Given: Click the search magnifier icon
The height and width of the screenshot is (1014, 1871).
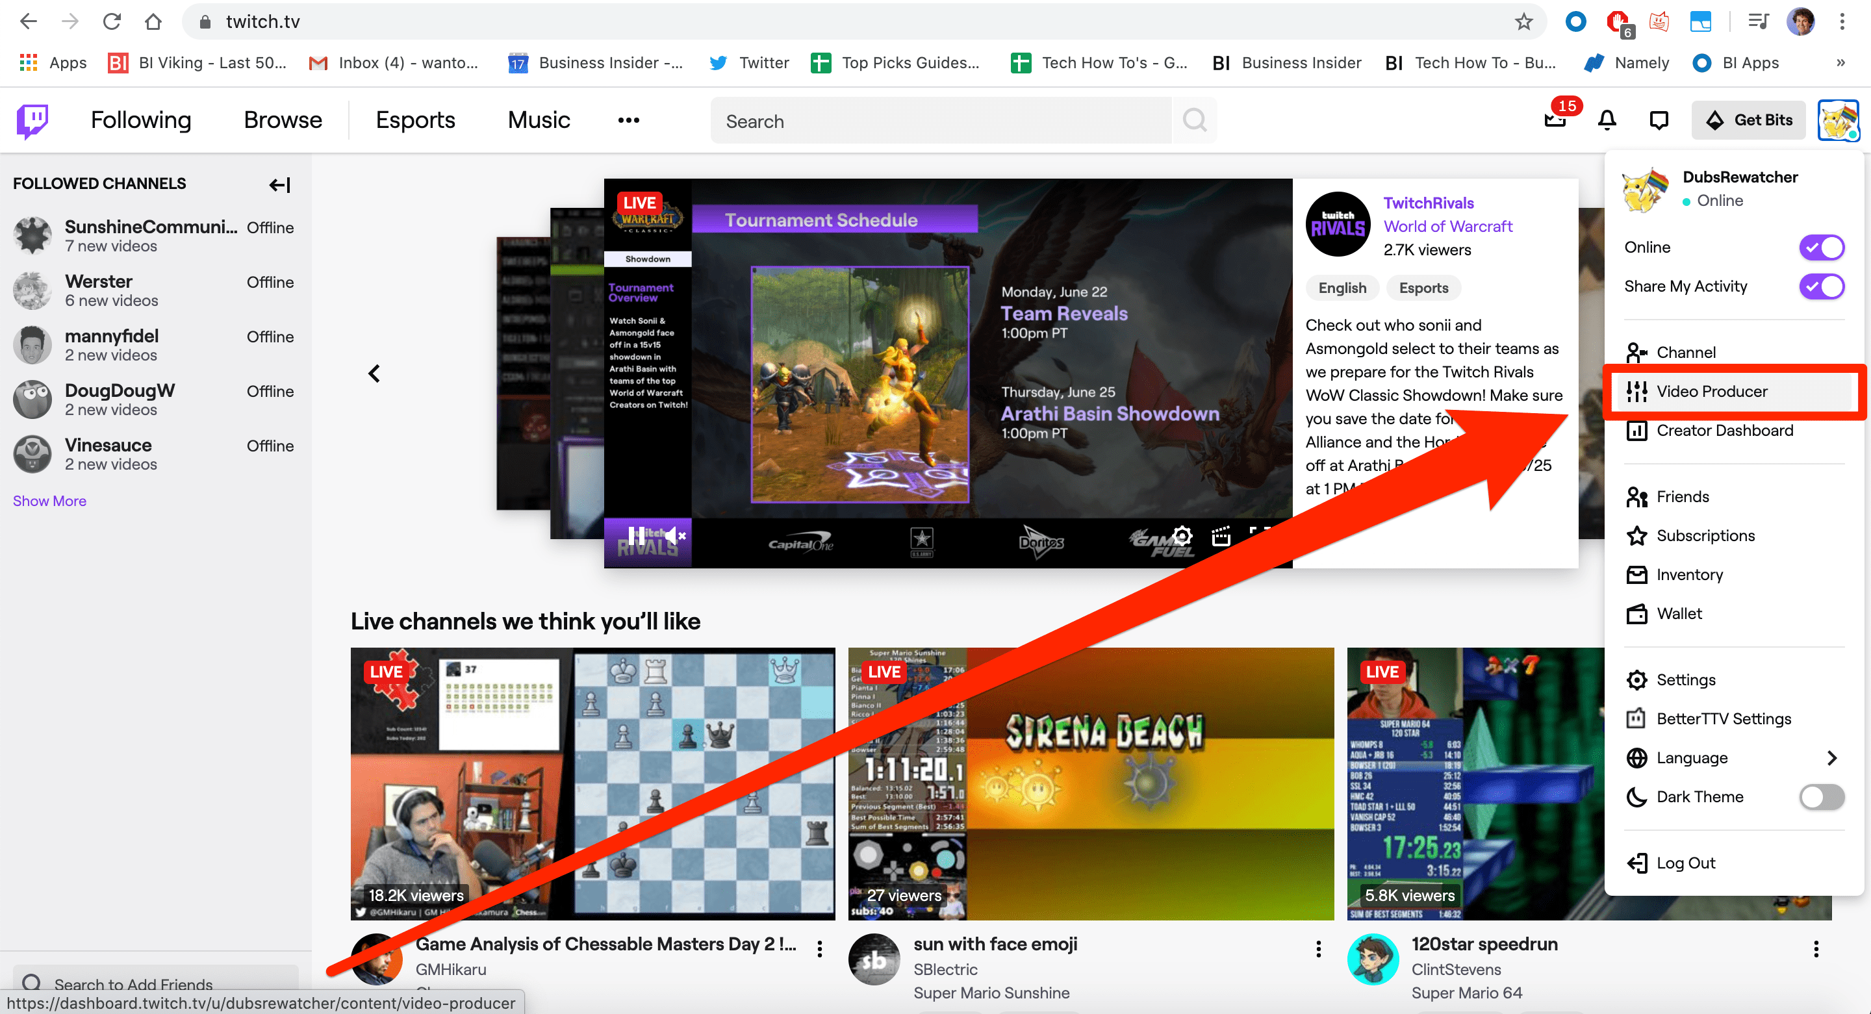Looking at the screenshot, I should 1193,120.
